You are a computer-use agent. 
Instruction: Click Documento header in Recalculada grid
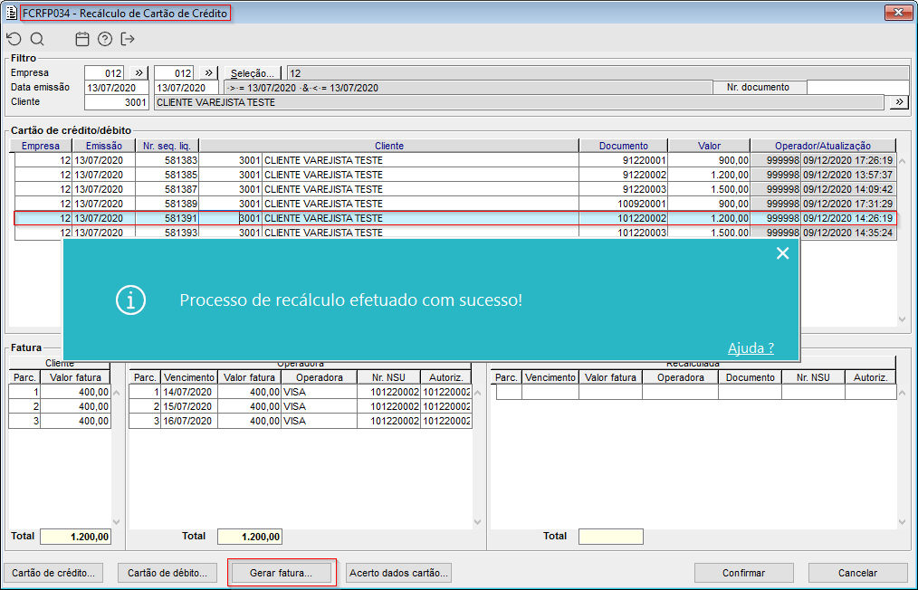(750, 377)
